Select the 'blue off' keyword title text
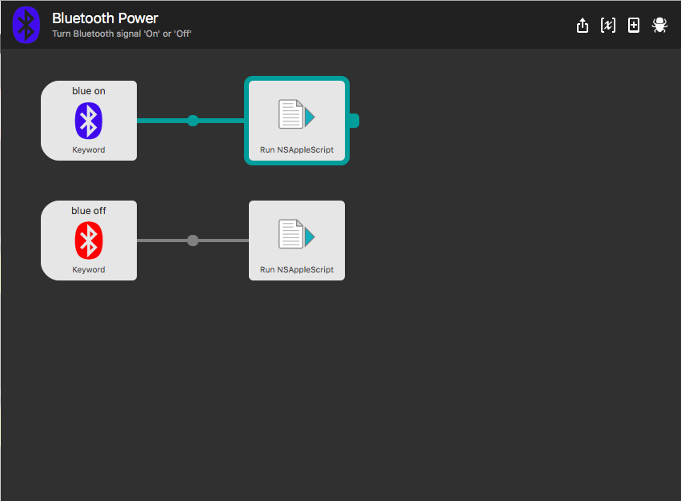This screenshot has width=681, height=501. pyautogui.click(x=89, y=211)
